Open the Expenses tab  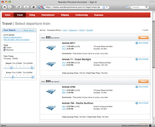coord(99,15)
